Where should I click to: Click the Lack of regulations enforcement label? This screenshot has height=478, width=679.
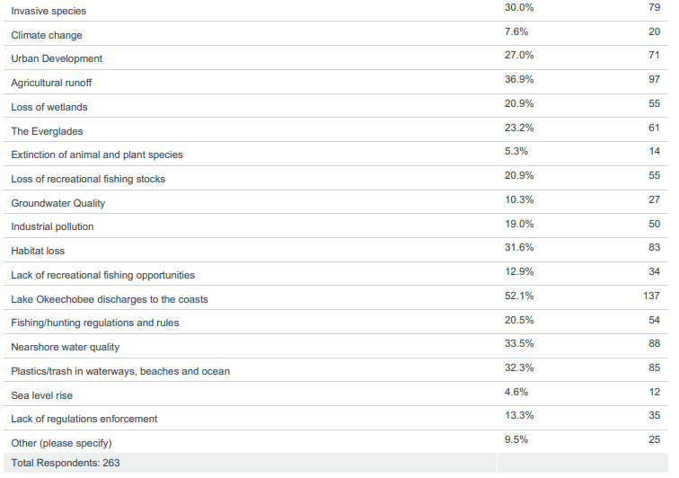pos(84,419)
